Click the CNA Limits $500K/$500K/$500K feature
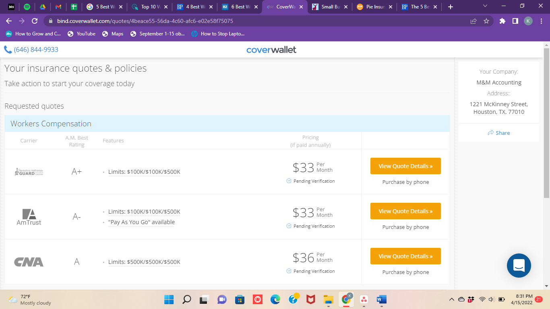This screenshot has height=309, width=550. click(144, 262)
